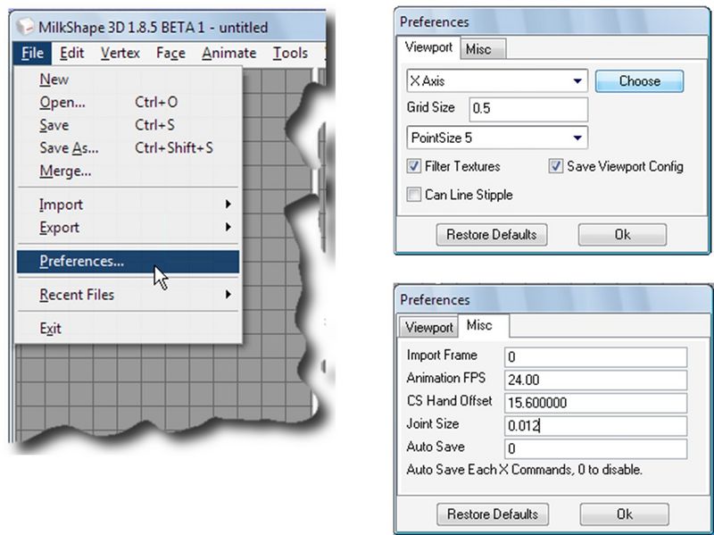714x535 pixels.
Task: Click Ok in the Misc preferences dialog
Action: pos(624,514)
